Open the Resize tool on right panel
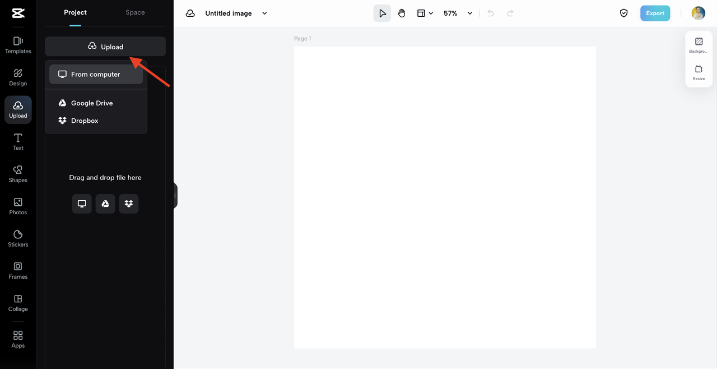The image size is (717, 369). point(699,73)
